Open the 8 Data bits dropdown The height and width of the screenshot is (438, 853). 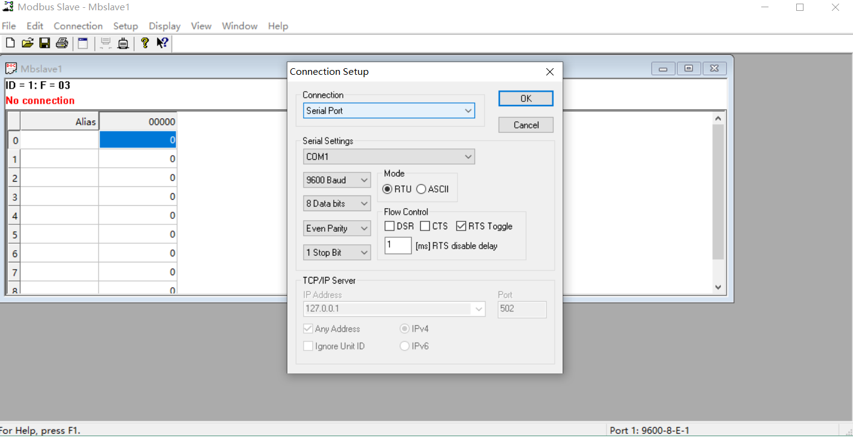(x=337, y=204)
